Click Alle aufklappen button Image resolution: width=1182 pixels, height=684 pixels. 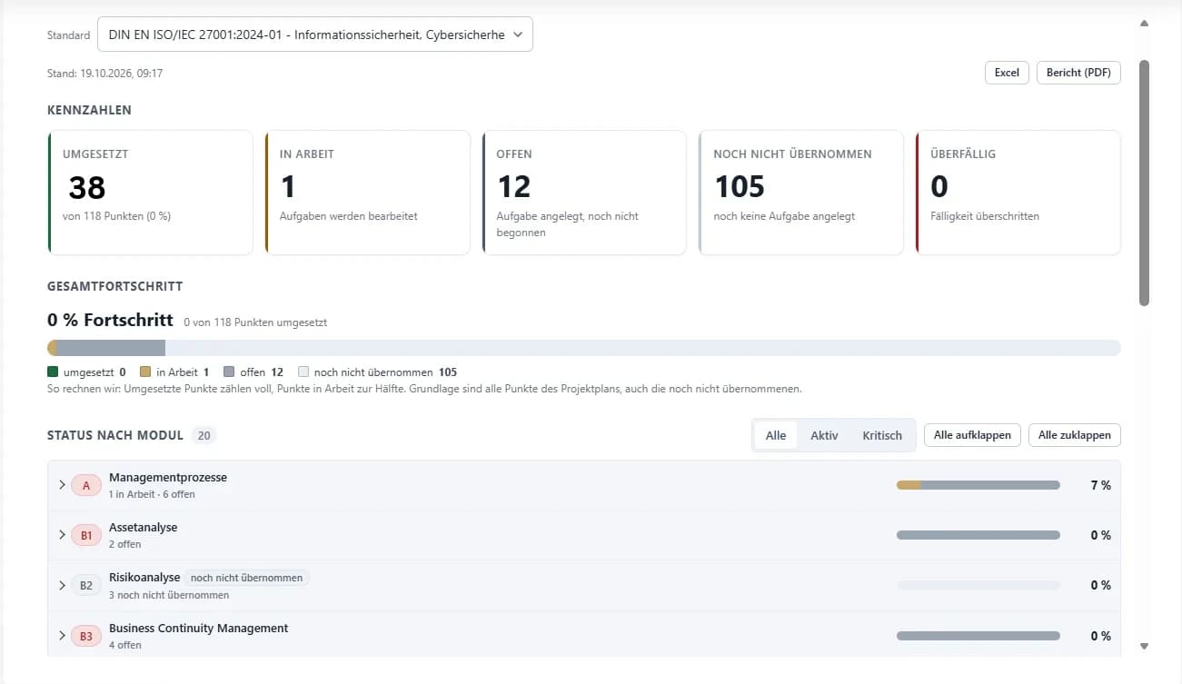(972, 435)
